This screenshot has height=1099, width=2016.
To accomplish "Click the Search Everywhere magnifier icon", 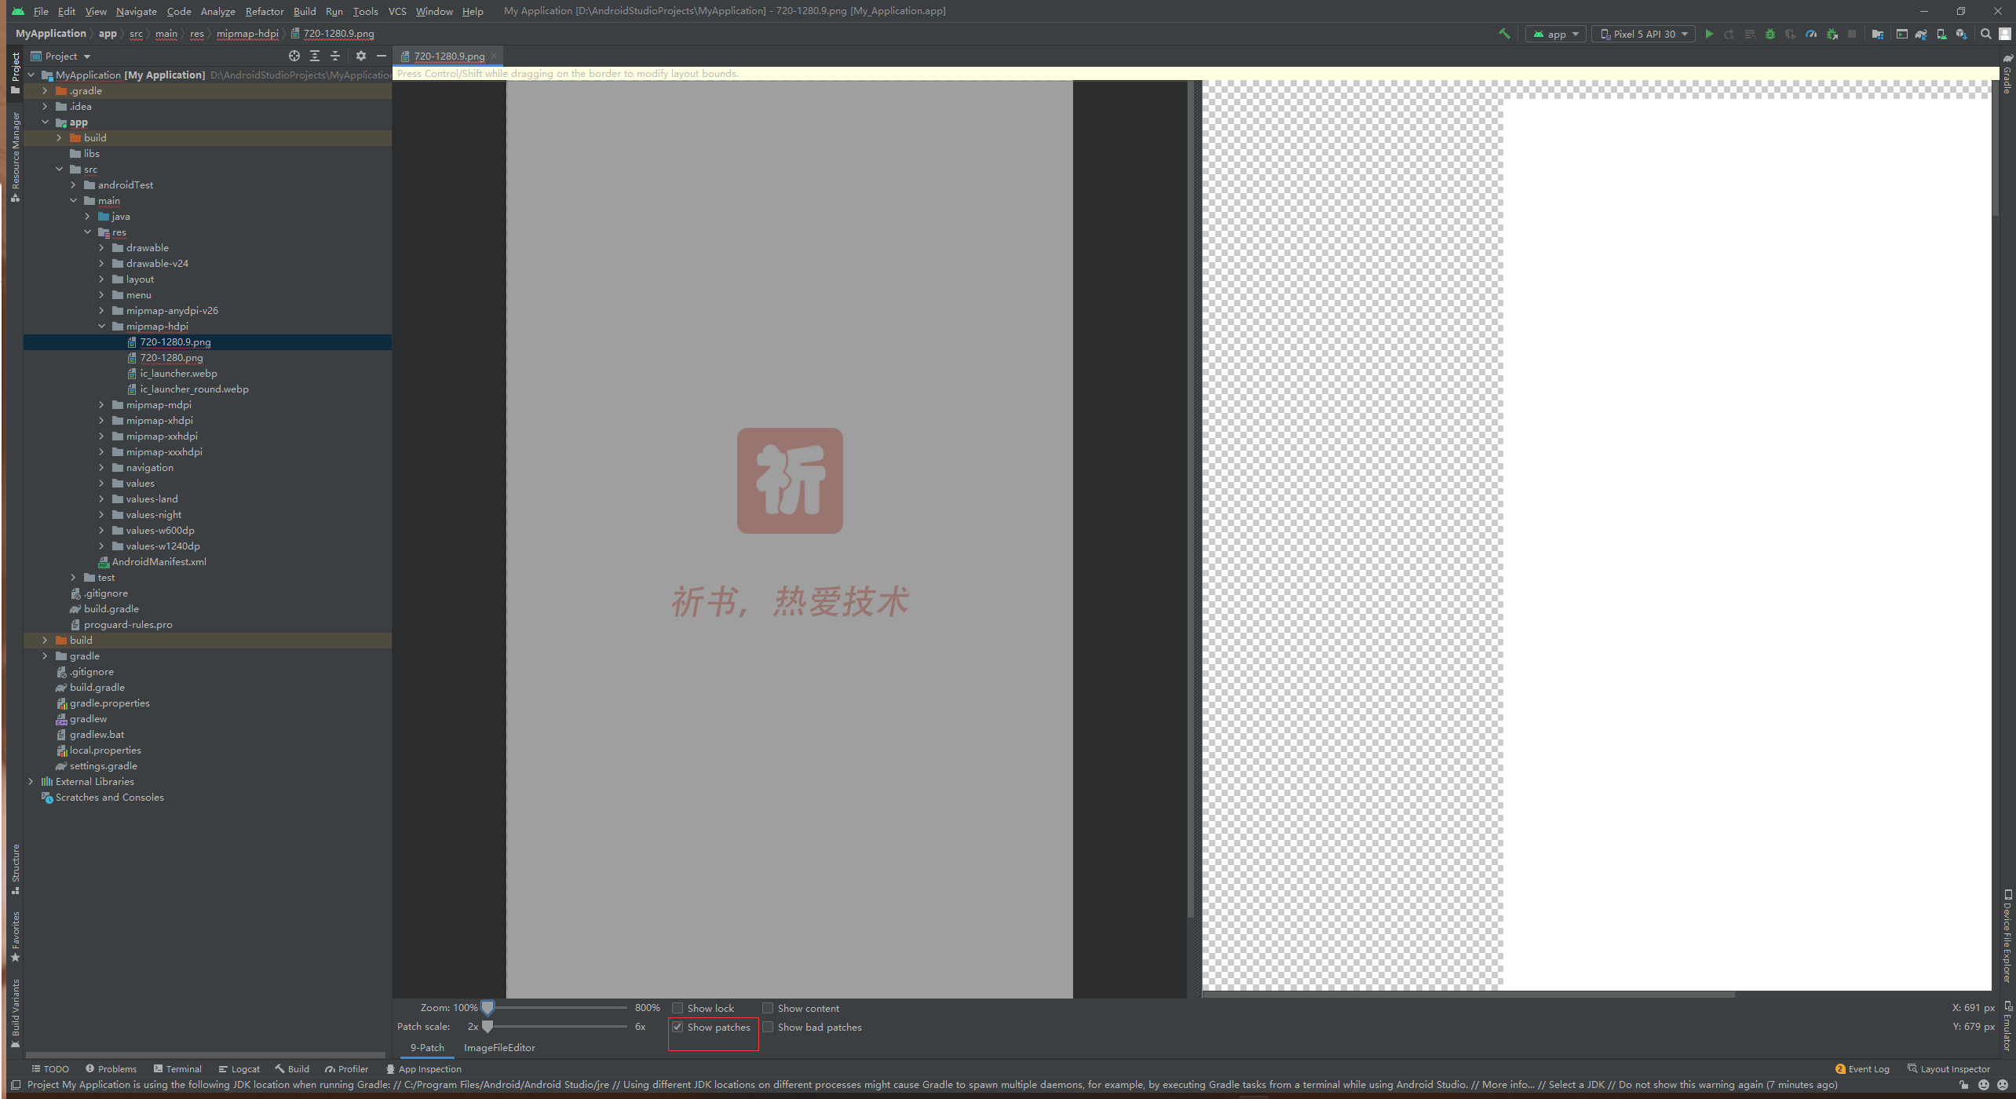I will (x=1985, y=34).
